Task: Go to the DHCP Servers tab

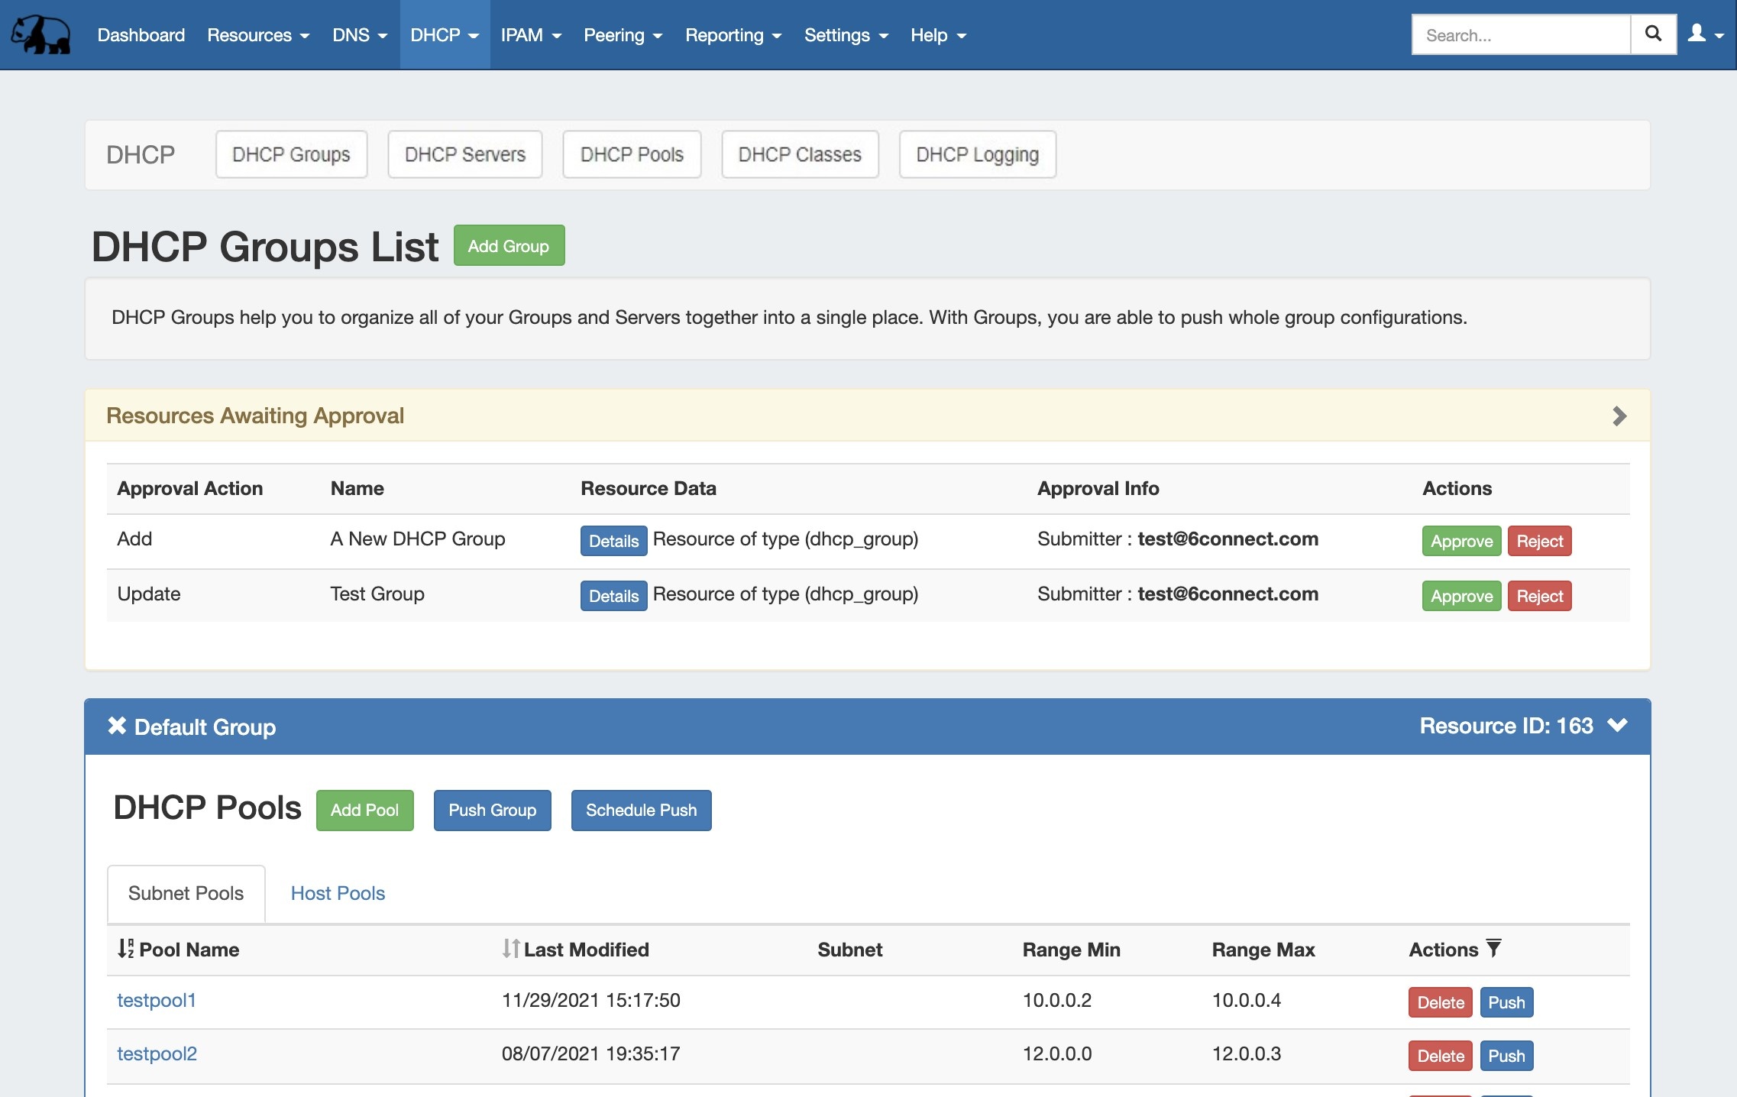Action: [464, 154]
